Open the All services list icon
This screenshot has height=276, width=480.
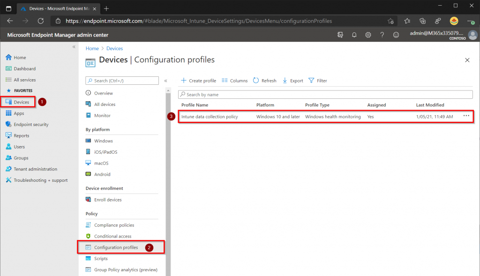coord(8,80)
